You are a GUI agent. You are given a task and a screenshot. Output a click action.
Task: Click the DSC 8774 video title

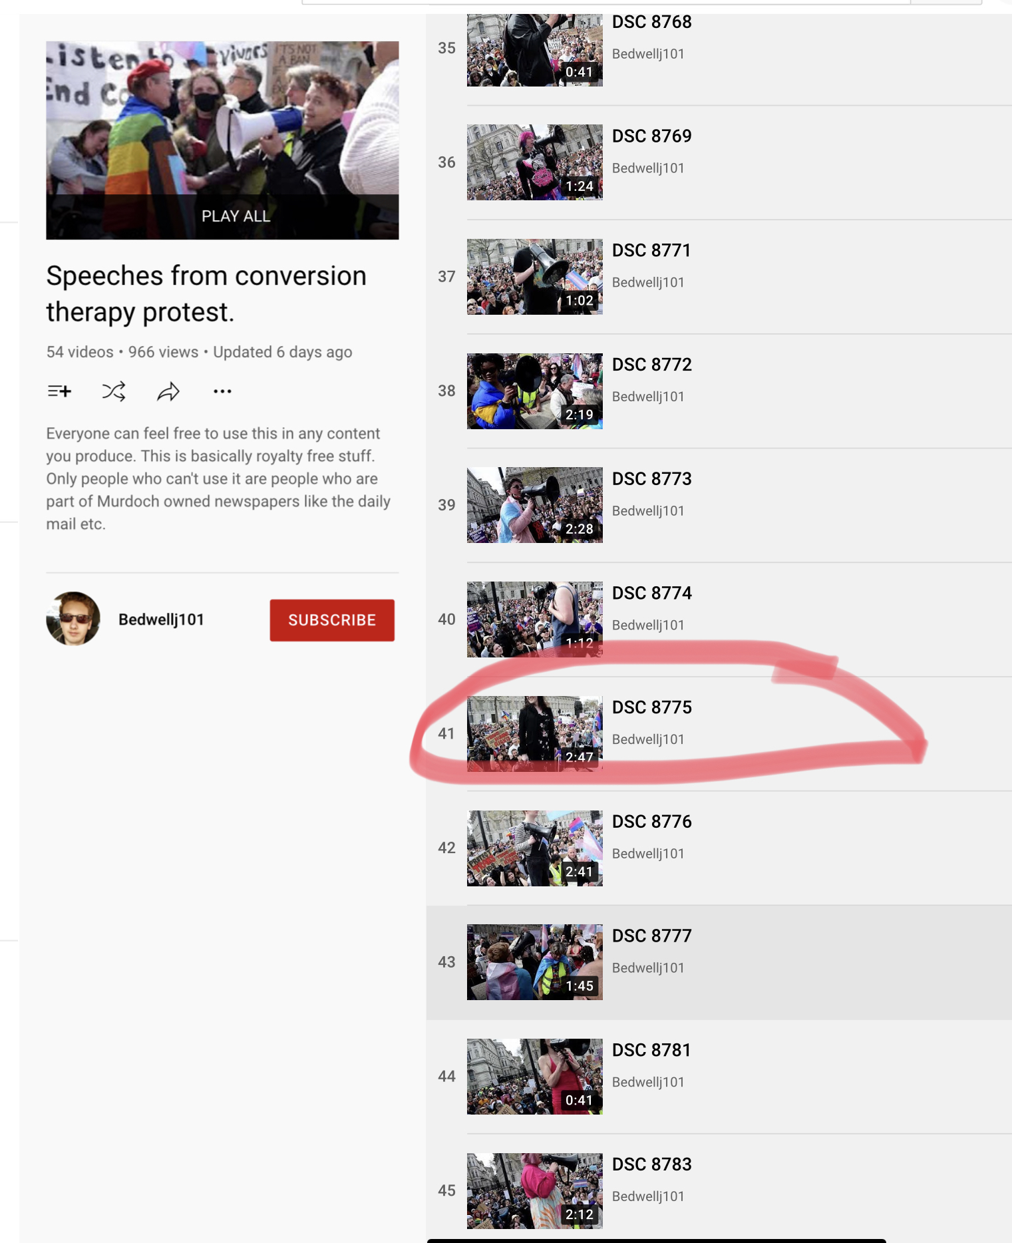[652, 593]
